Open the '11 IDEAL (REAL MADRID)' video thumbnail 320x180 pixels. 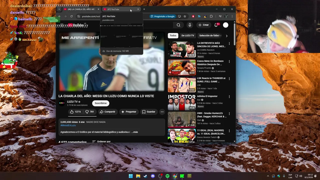click(182, 136)
